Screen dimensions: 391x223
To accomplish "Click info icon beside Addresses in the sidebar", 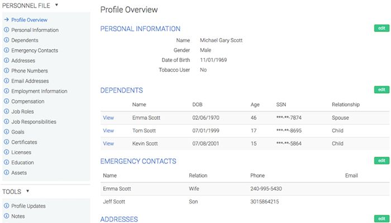I will 7,60.
